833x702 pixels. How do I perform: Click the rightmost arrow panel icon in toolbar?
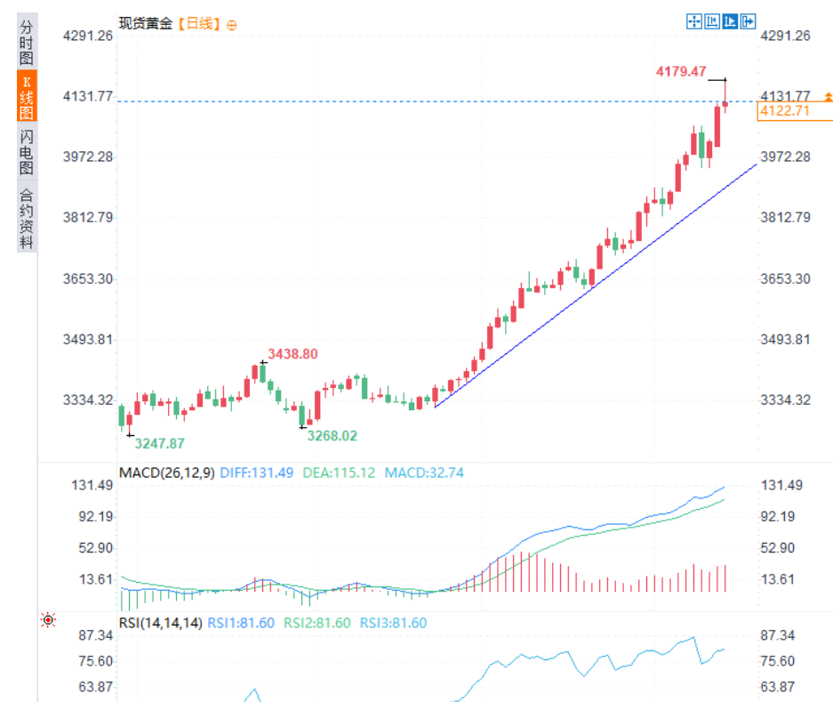coord(748,21)
